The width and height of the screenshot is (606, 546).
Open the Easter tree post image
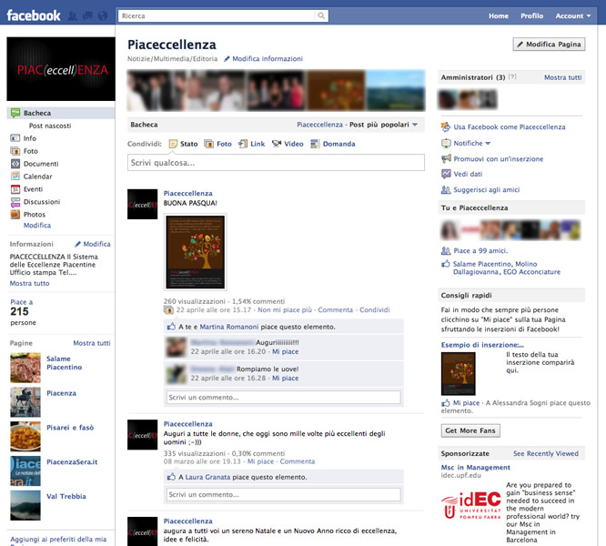click(195, 252)
